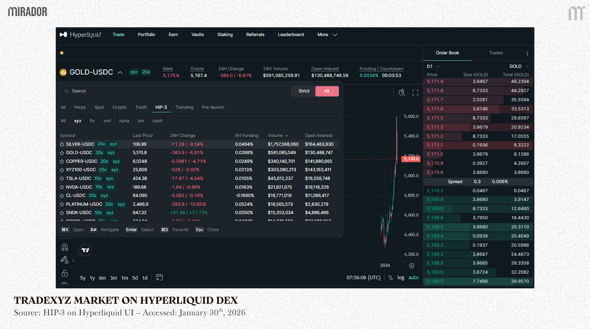Select the Pre-launch category tab
This screenshot has width=590, height=329.
(x=213, y=107)
